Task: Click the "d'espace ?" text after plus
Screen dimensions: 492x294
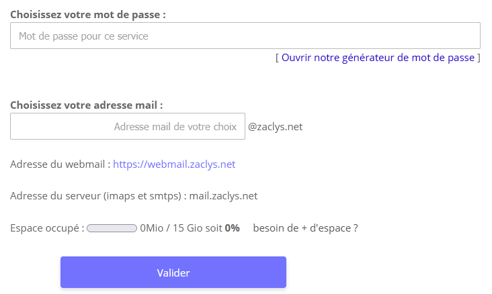Action: point(333,228)
